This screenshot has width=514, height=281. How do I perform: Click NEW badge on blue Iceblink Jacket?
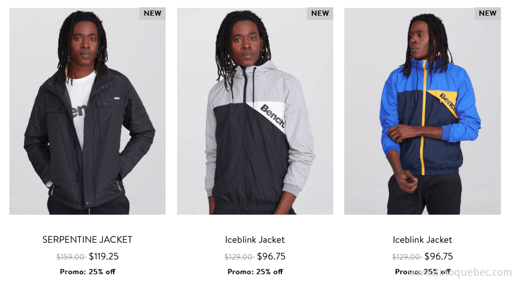487,14
